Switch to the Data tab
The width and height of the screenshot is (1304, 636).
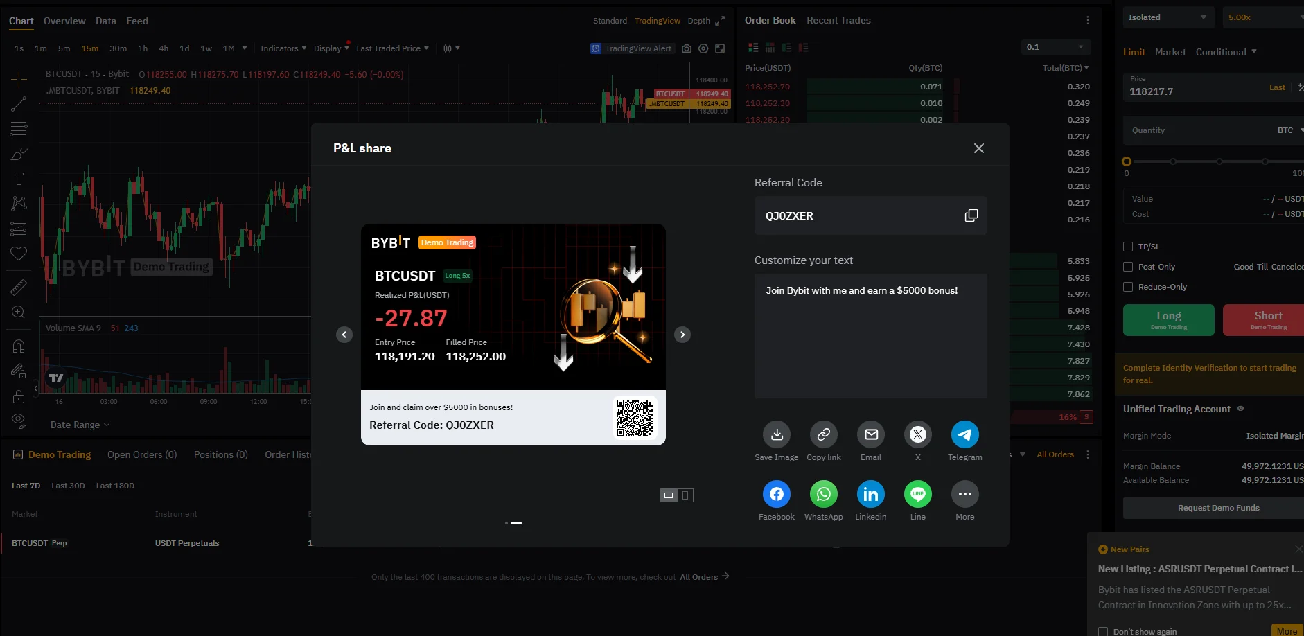pos(106,21)
